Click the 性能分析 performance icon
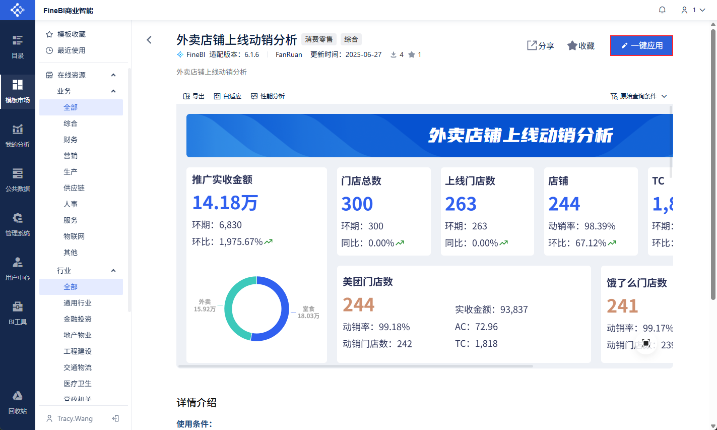This screenshot has width=717, height=430. pos(254,96)
